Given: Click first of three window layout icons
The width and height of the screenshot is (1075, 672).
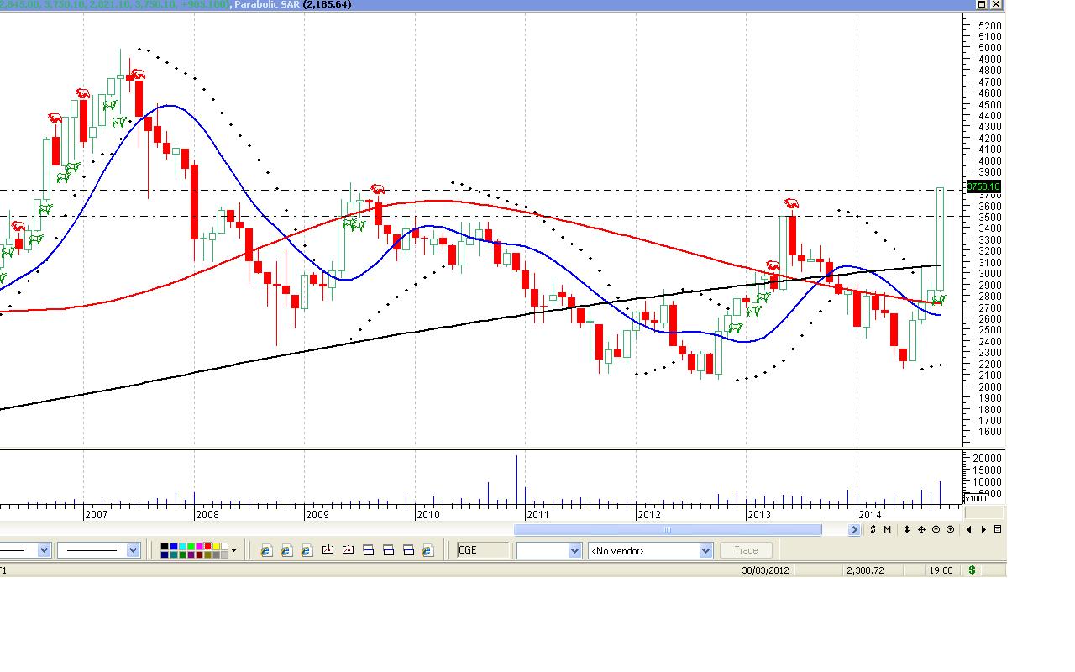Looking at the screenshot, I should click(x=368, y=550).
